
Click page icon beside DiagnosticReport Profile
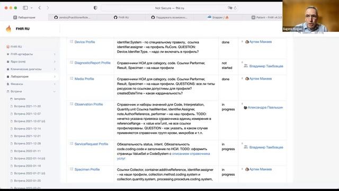[72, 63]
